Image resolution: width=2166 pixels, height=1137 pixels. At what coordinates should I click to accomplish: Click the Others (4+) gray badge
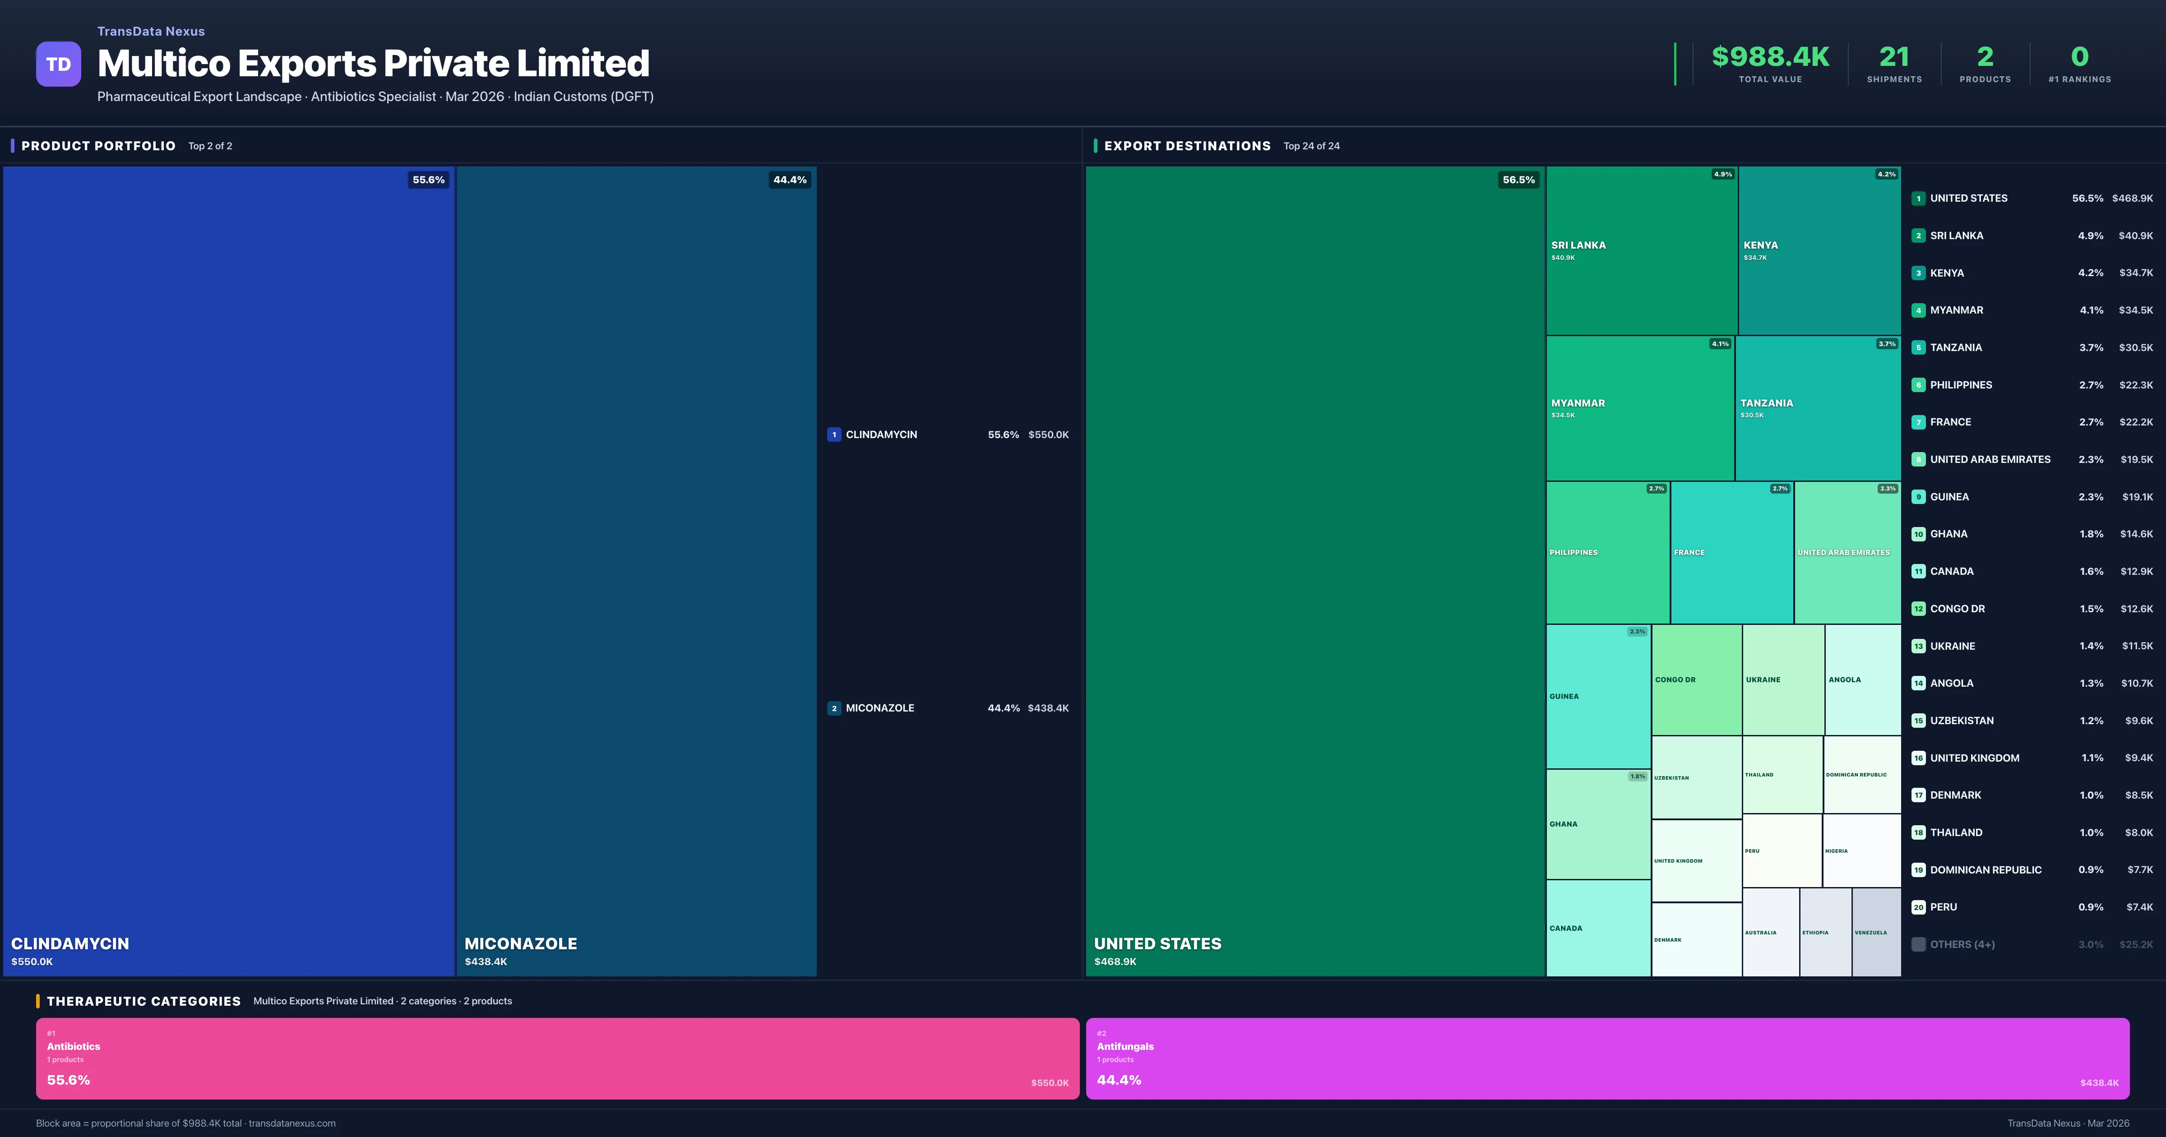[1919, 944]
